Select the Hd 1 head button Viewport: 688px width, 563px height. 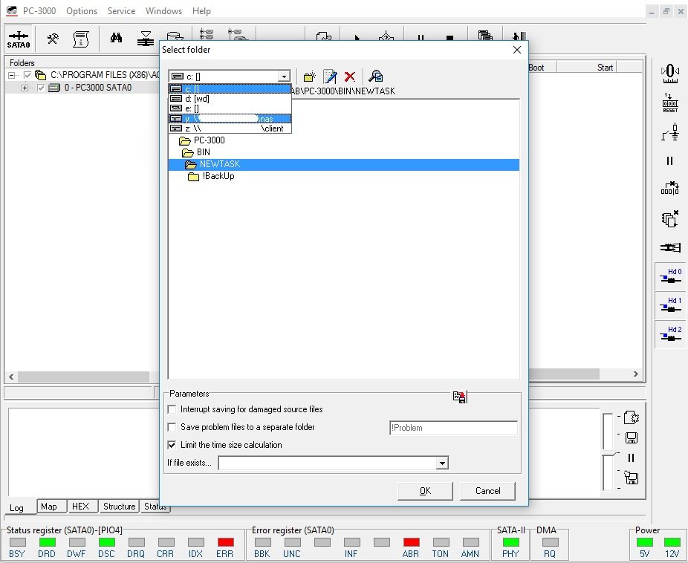coord(670,305)
